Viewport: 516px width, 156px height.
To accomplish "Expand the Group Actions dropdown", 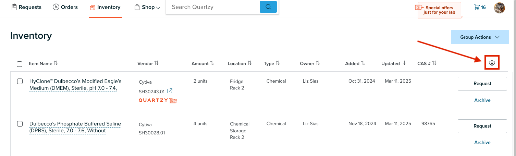I will tap(480, 37).
